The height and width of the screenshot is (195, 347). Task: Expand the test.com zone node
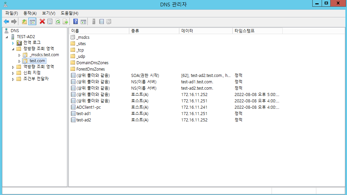click(19, 61)
